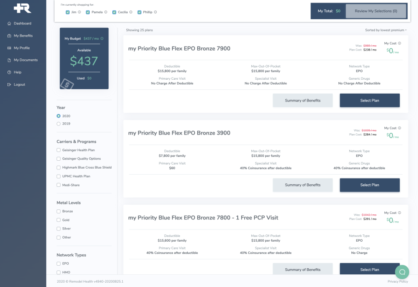Open Summary of Benefits for Bronze 7800
The width and height of the screenshot is (418, 287).
tap(303, 269)
